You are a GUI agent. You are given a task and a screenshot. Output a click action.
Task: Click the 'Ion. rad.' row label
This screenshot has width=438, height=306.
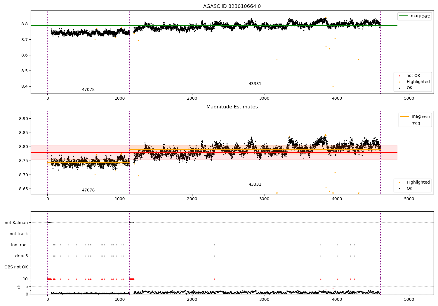(20, 245)
